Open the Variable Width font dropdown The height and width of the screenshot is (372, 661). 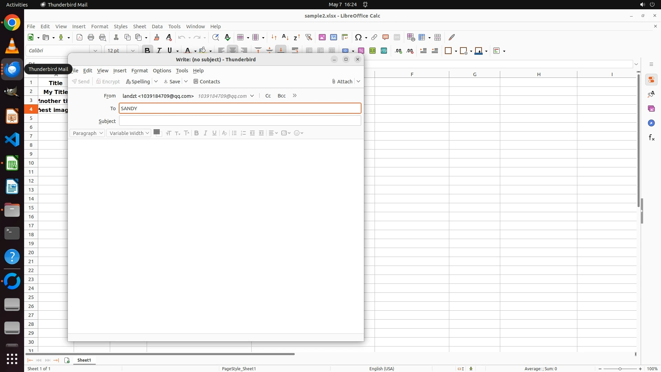point(129,133)
